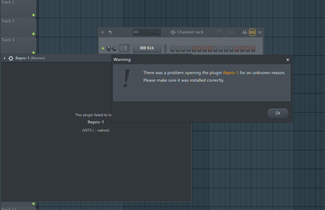Mute Track 2 using its green dot
Screen dimensions: 325x210
[x=33, y=34]
